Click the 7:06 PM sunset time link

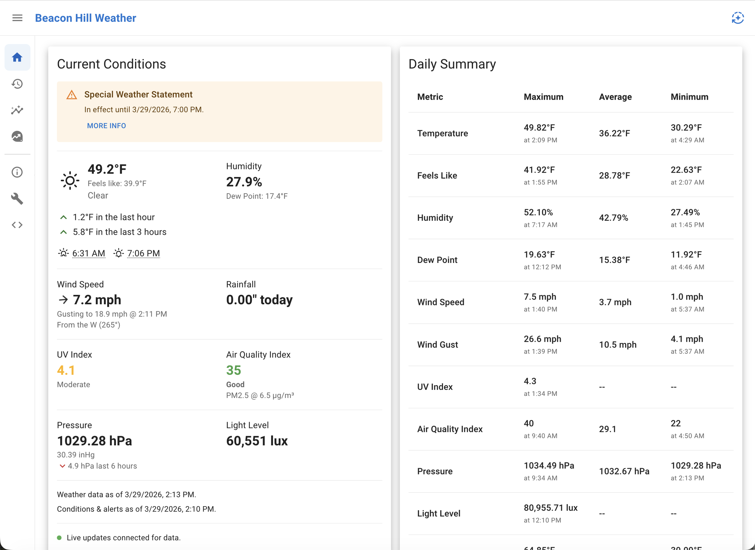(x=143, y=253)
